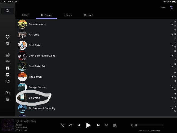Expand Chet Baker & Bill Evans chevron
Screen dimensions: 177x133
click(172, 56)
